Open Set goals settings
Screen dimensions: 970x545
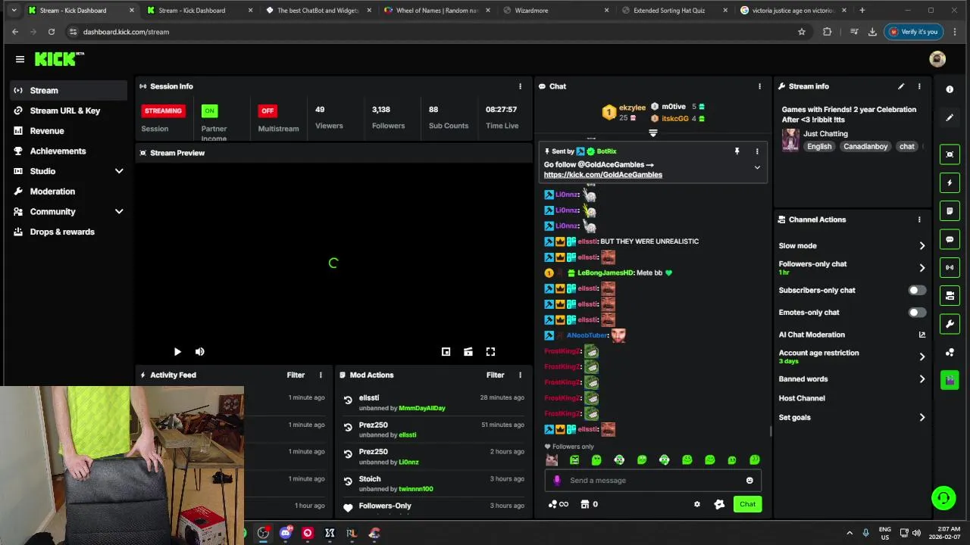pos(852,417)
